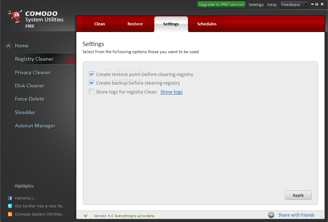Image resolution: width=328 pixels, height=222 pixels.
Task: Open the 'Our twitter has a new fa...' highlight
Action: [x=40, y=206]
